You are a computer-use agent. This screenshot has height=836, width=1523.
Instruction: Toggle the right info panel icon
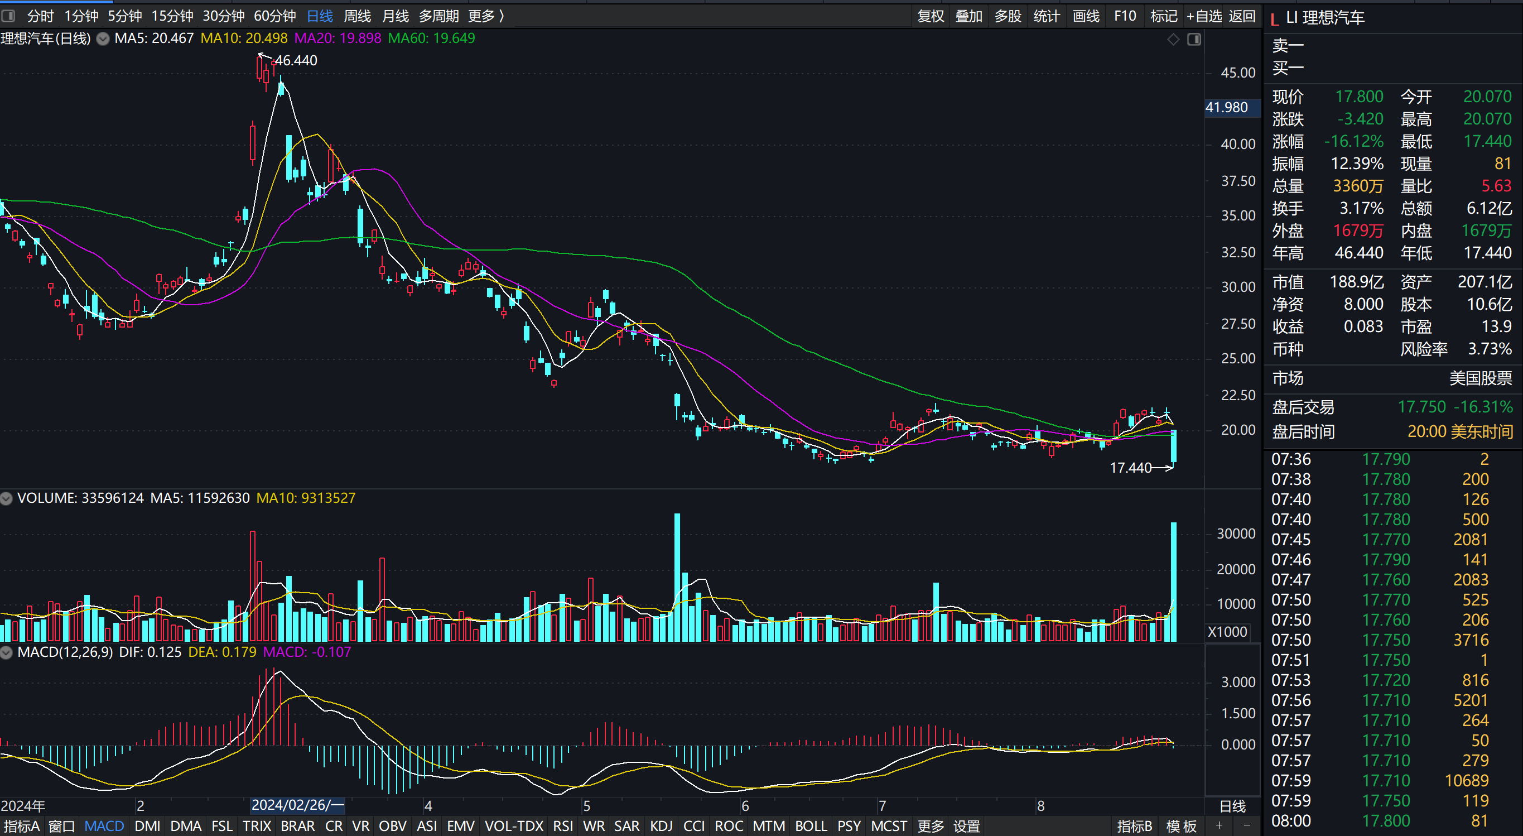tap(1194, 39)
